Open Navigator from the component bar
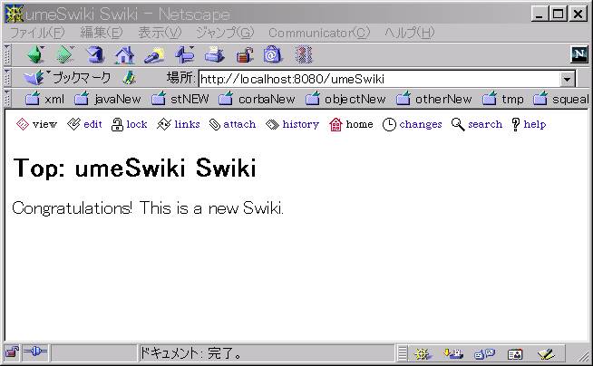This screenshot has width=593, height=366. click(423, 354)
